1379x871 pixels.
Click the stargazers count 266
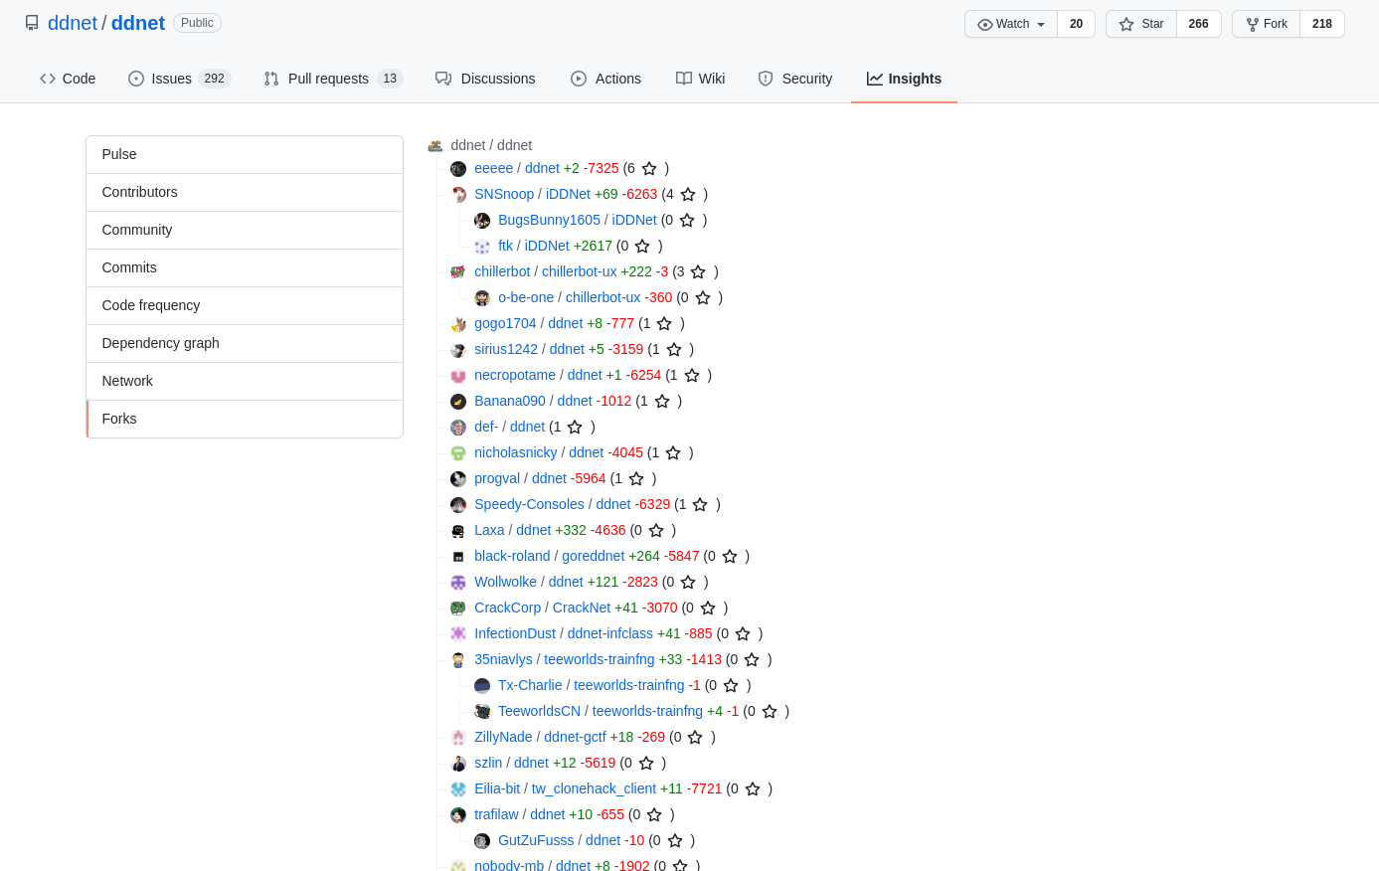[1199, 24]
